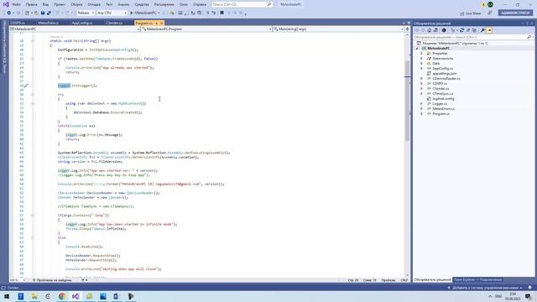Expand the Properties node
The height and width of the screenshot is (302, 537).
(421, 54)
